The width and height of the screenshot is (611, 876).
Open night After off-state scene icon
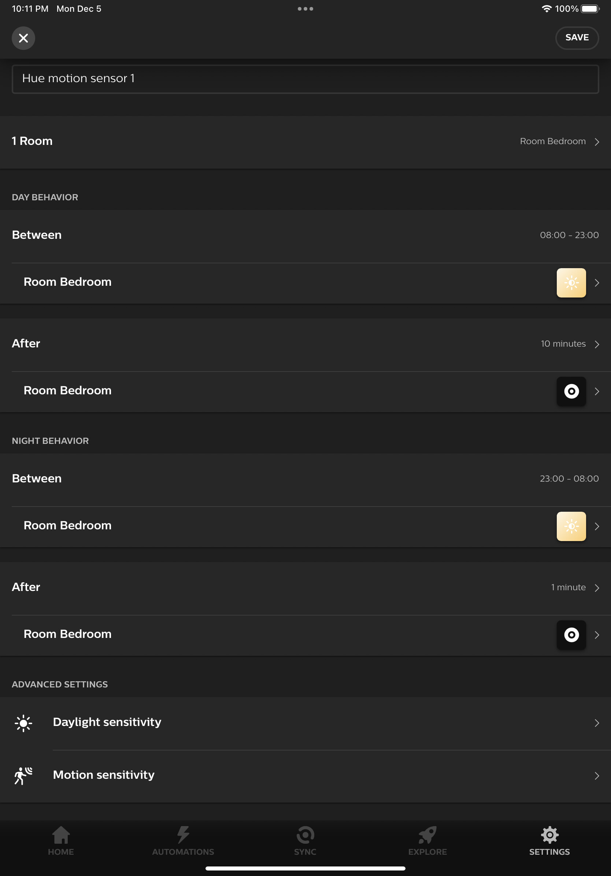point(571,635)
